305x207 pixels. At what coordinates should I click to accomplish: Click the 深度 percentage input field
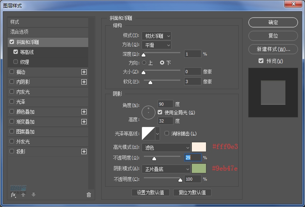coord(193,54)
